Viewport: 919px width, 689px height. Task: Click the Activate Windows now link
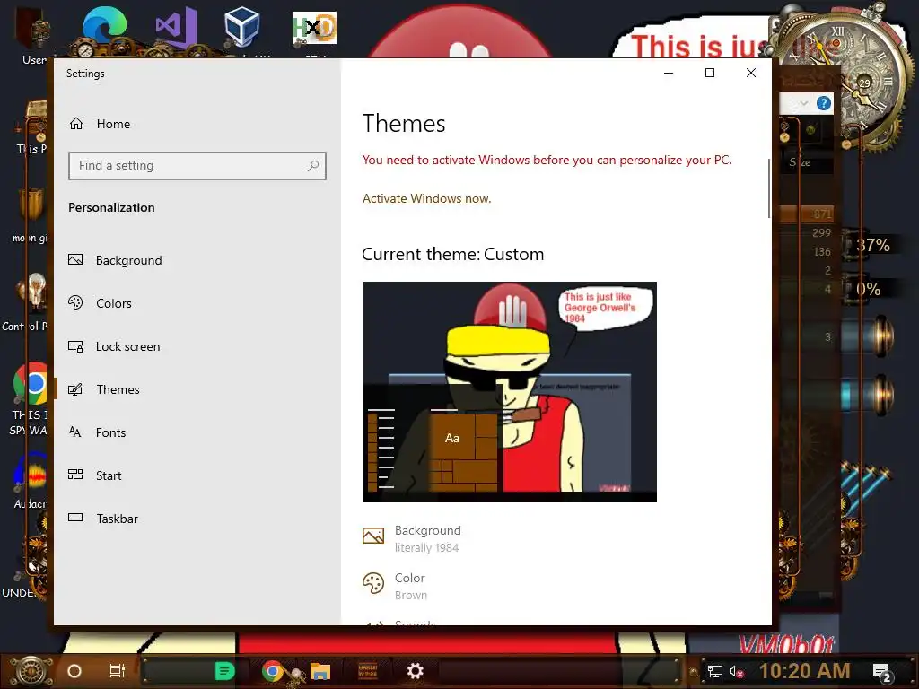[426, 198]
